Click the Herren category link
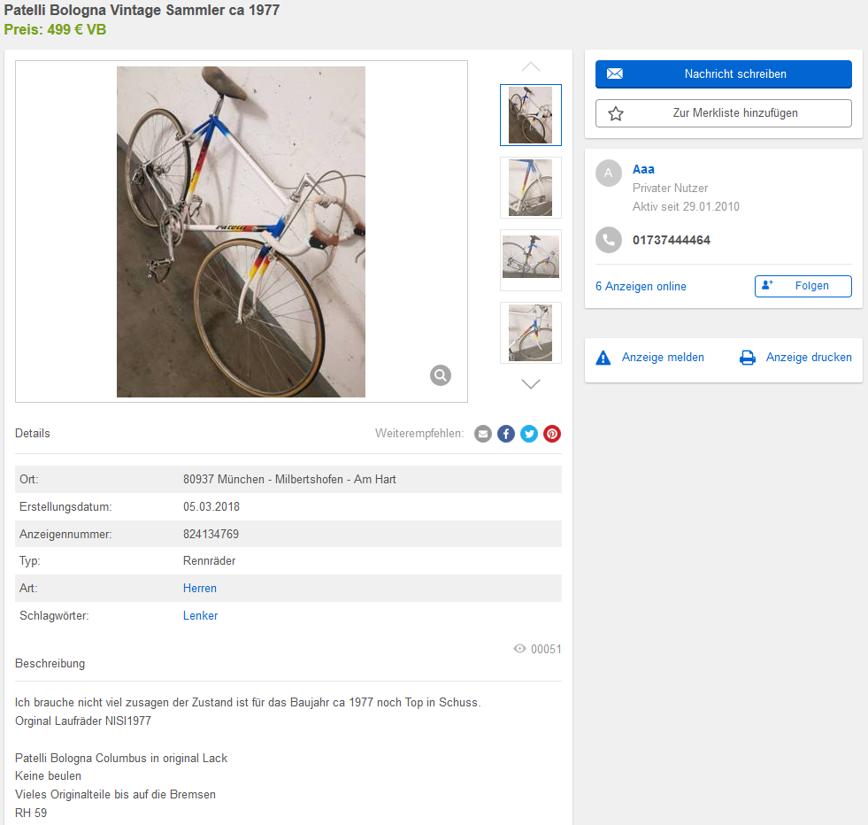The image size is (868, 825). tap(200, 588)
